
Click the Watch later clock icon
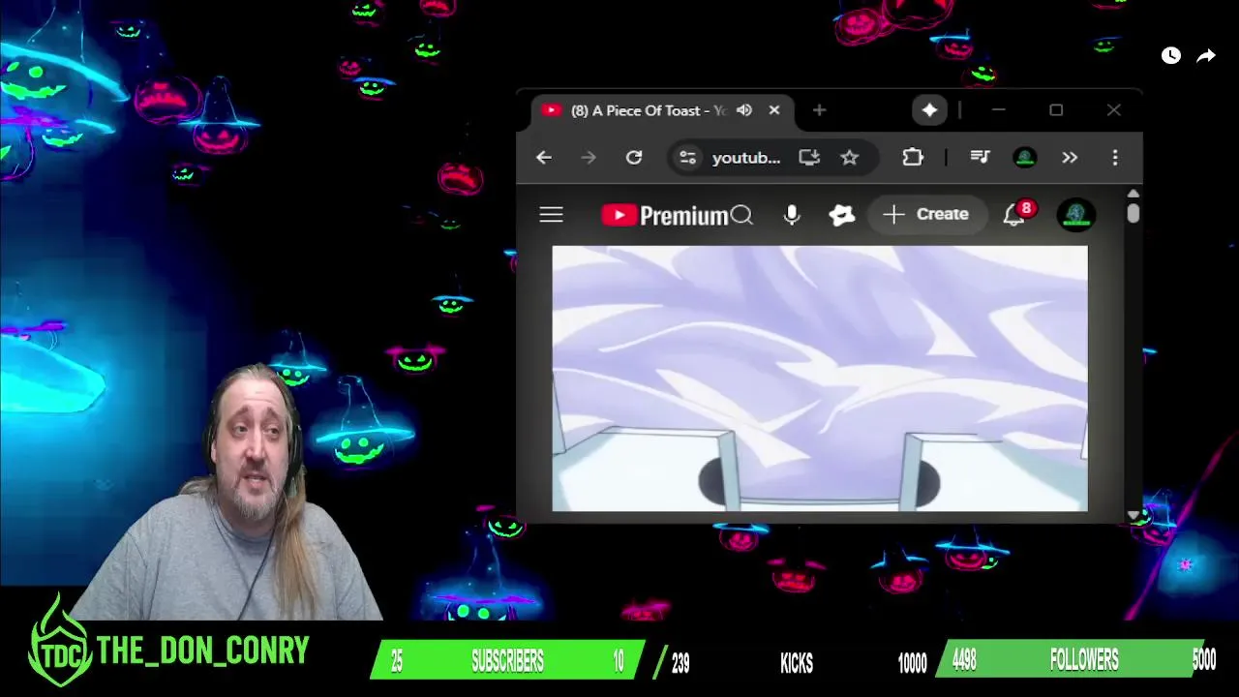tap(1171, 56)
